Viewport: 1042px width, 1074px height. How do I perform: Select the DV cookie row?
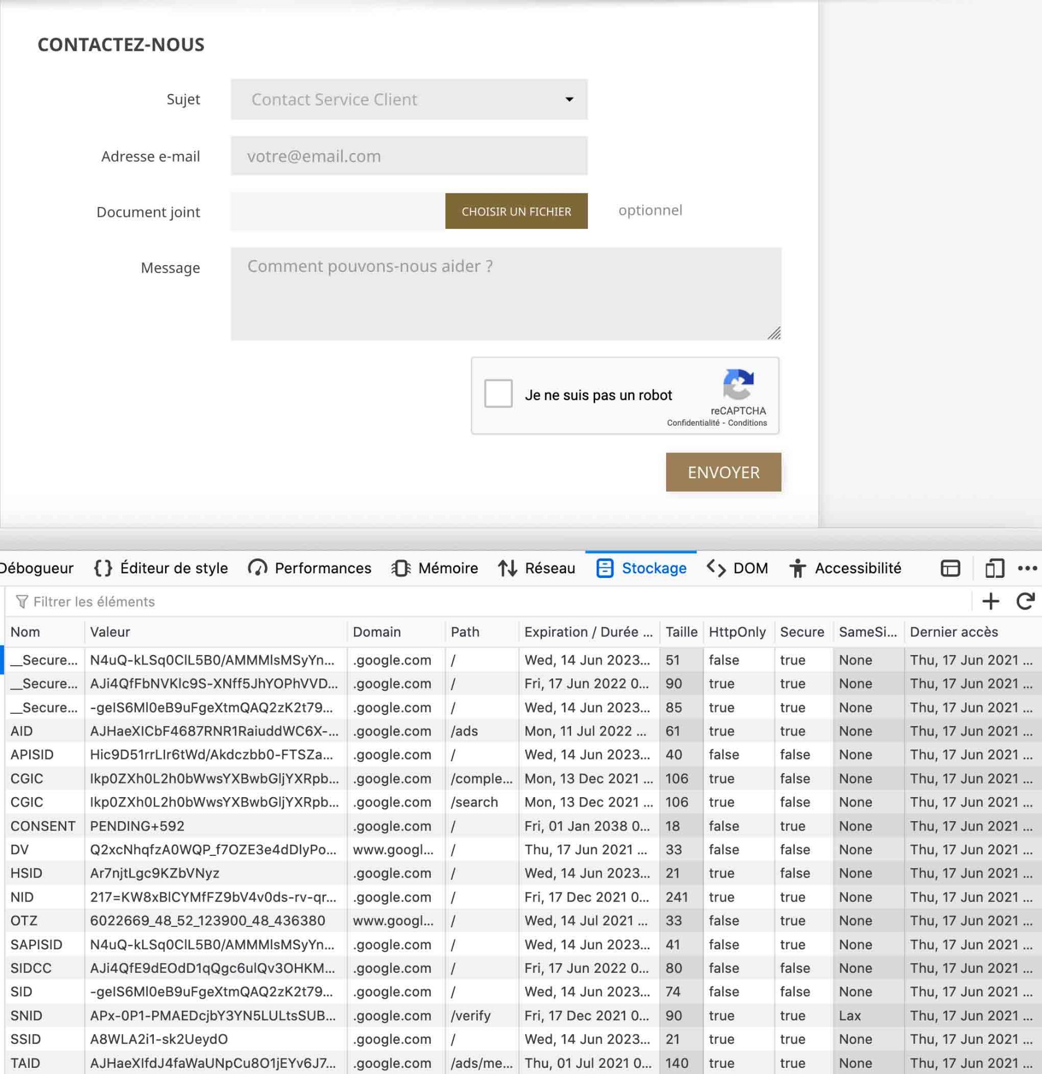click(523, 850)
